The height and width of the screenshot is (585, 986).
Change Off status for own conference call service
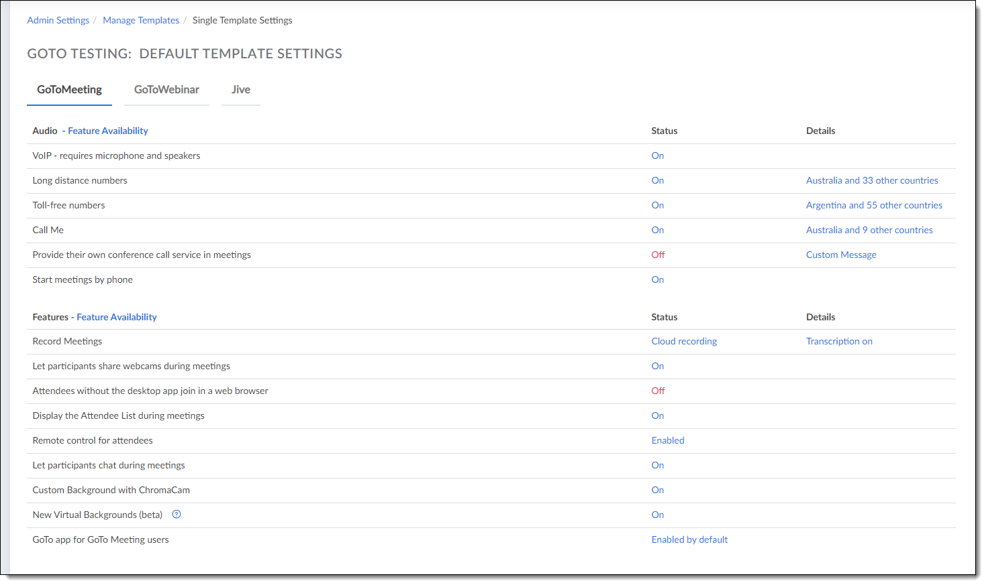pyautogui.click(x=658, y=255)
